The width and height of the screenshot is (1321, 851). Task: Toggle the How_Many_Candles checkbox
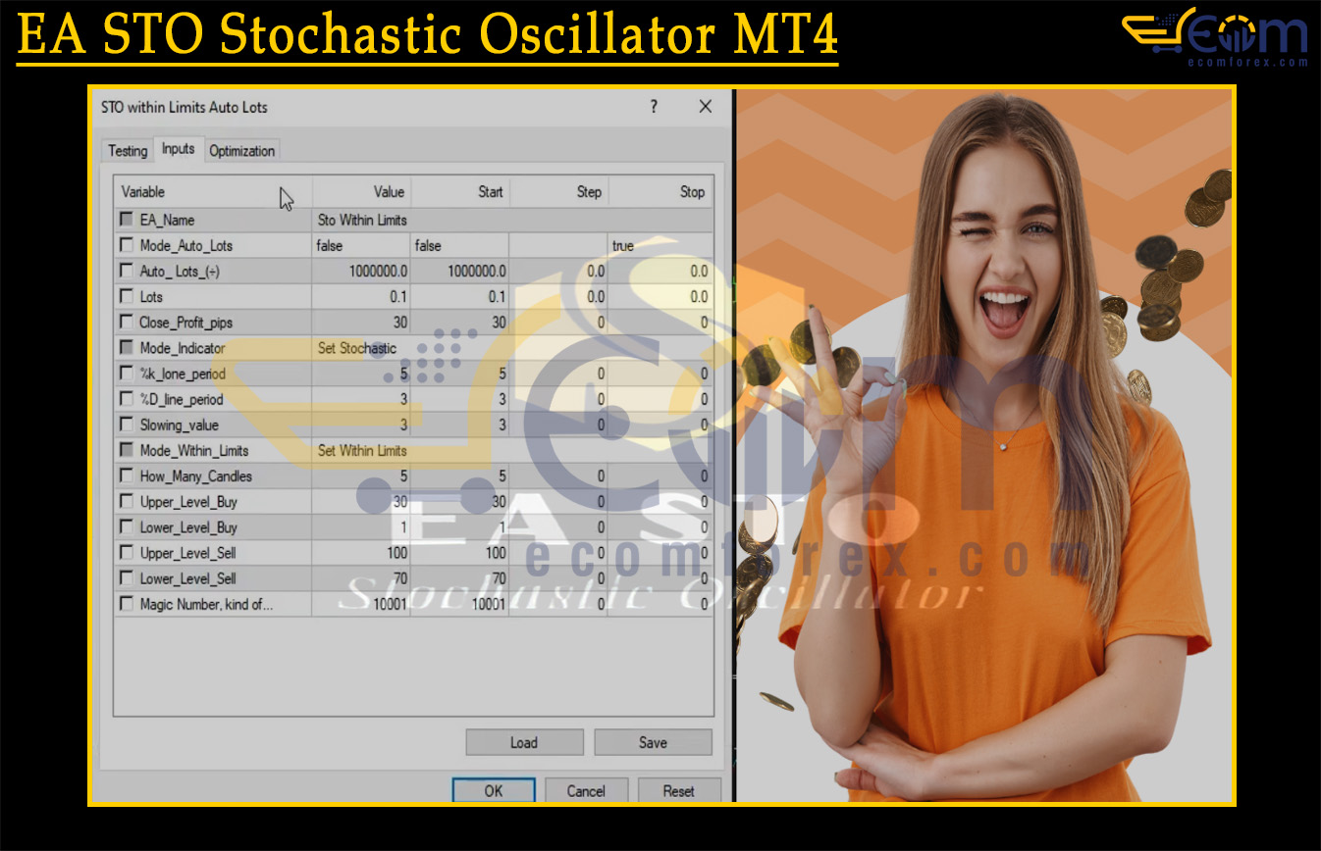pyautogui.click(x=127, y=476)
